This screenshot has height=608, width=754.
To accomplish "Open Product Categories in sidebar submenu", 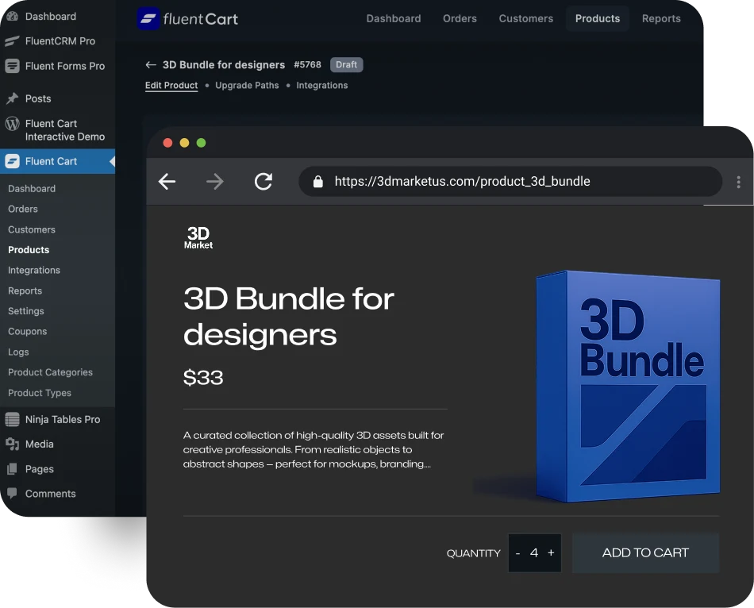I will (x=50, y=372).
